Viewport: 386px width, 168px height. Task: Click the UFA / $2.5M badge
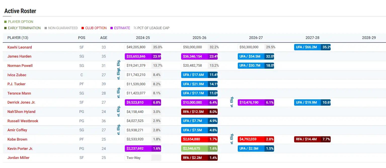[256, 149]
